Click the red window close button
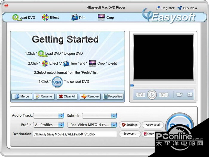This screenshot has width=209, height=157. click(x=6, y=6)
